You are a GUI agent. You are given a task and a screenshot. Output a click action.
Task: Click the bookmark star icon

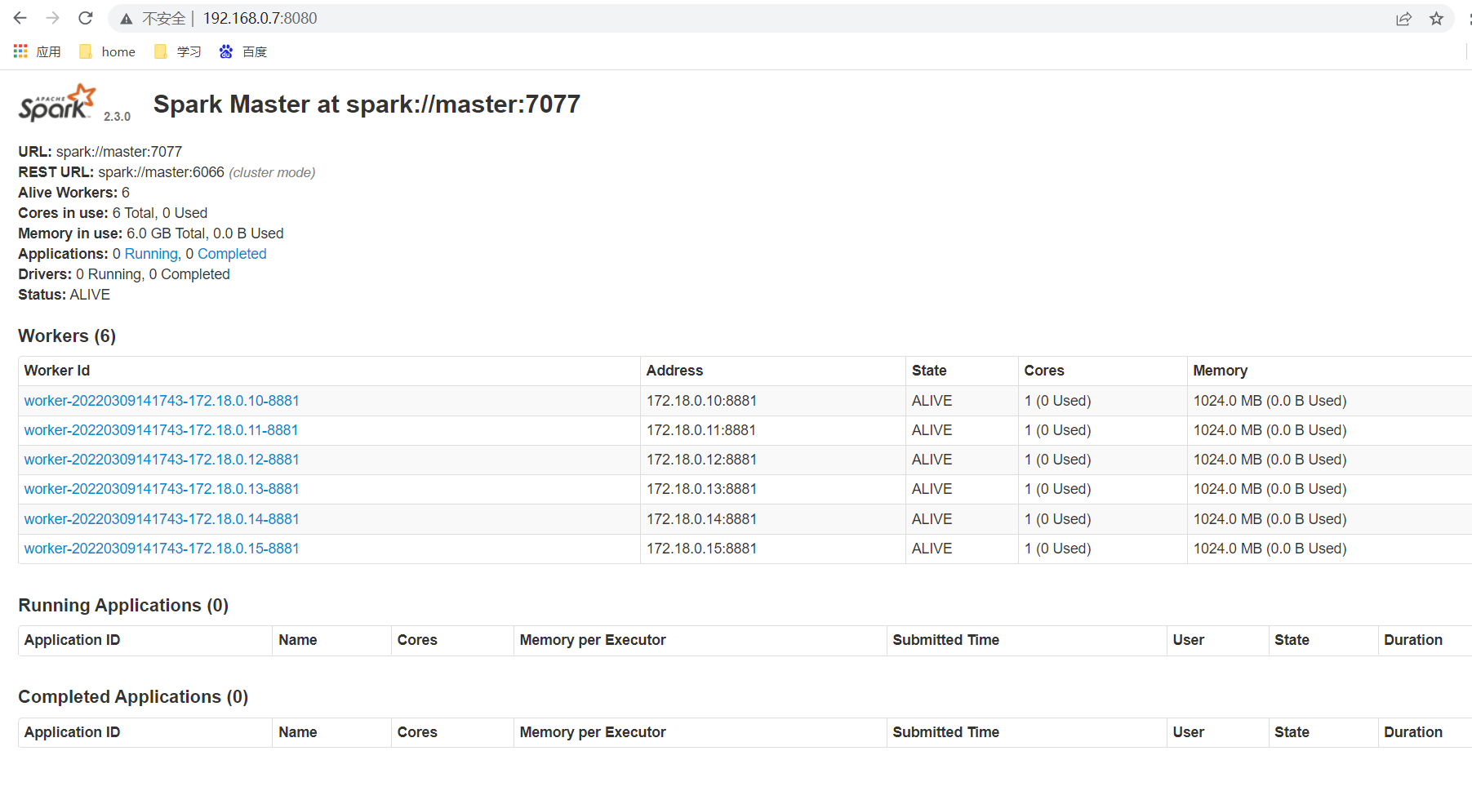(1436, 18)
